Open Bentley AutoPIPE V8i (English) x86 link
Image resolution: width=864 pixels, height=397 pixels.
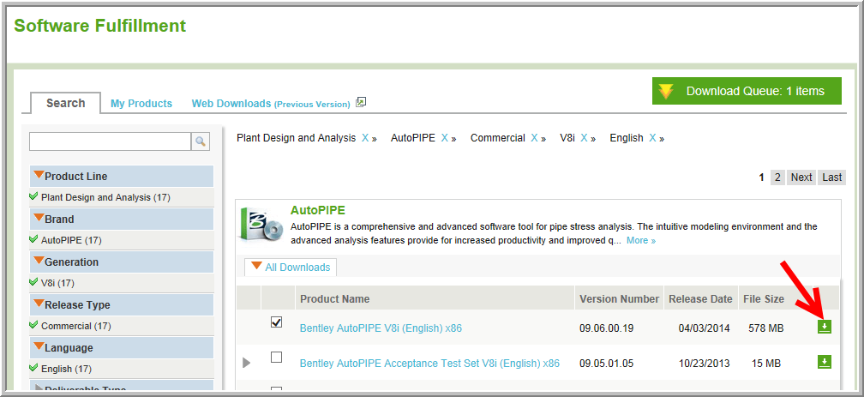[381, 328]
